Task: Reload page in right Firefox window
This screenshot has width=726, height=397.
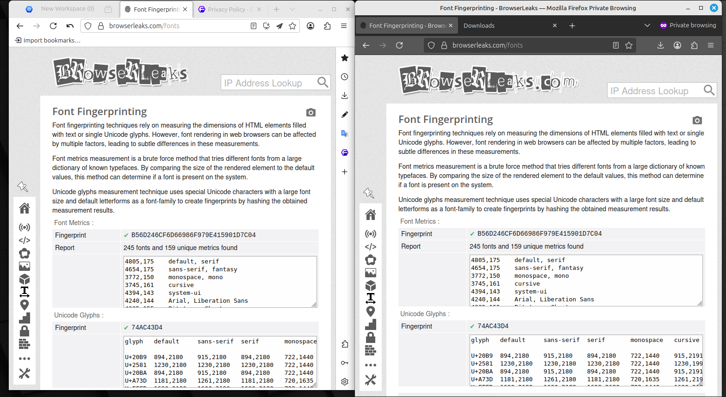Action: [399, 45]
